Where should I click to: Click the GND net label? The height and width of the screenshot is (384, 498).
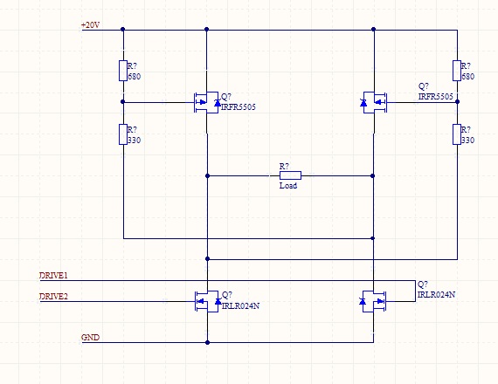point(91,338)
